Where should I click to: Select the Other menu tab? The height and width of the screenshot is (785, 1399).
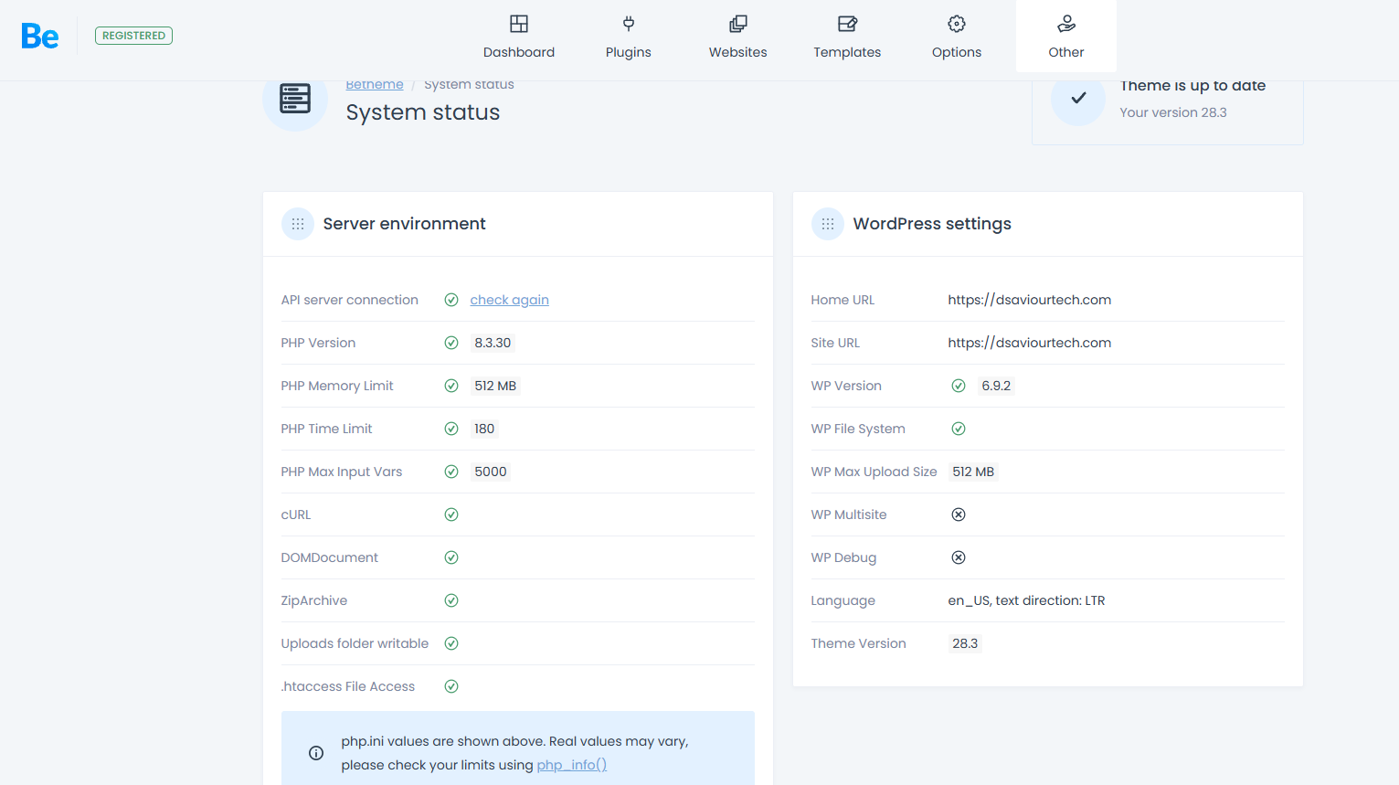click(x=1066, y=37)
